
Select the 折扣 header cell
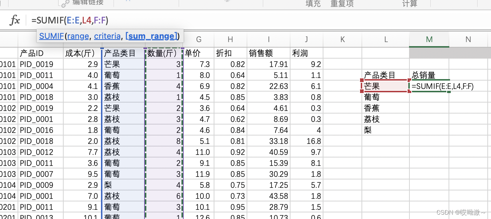coord(230,53)
